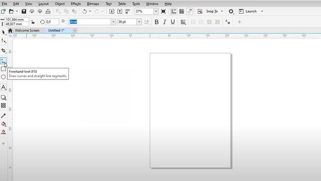Publish to PDF
Image resolution: width=321 pixels, height=181 pixels.
click(128, 11)
